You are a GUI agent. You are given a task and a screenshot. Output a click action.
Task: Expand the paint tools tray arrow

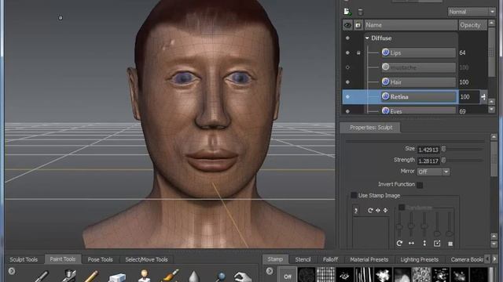click(x=12, y=271)
